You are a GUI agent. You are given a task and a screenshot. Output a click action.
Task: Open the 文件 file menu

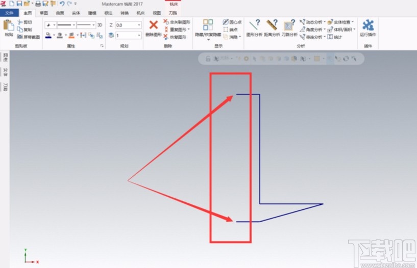click(x=9, y=13)
